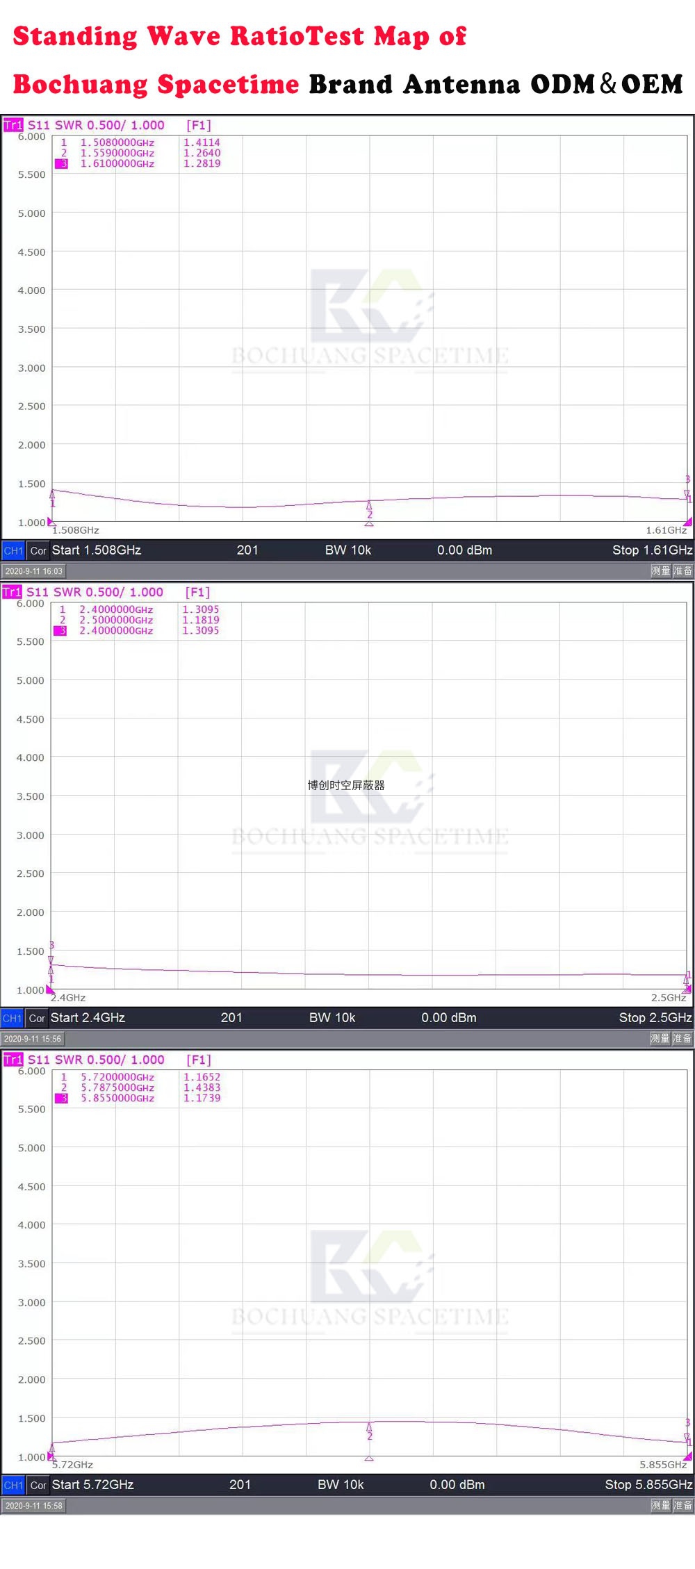Click the Start 5.72GHz status field
Viewport: 695px width, 1569px height.
(x=92, y=1485)
